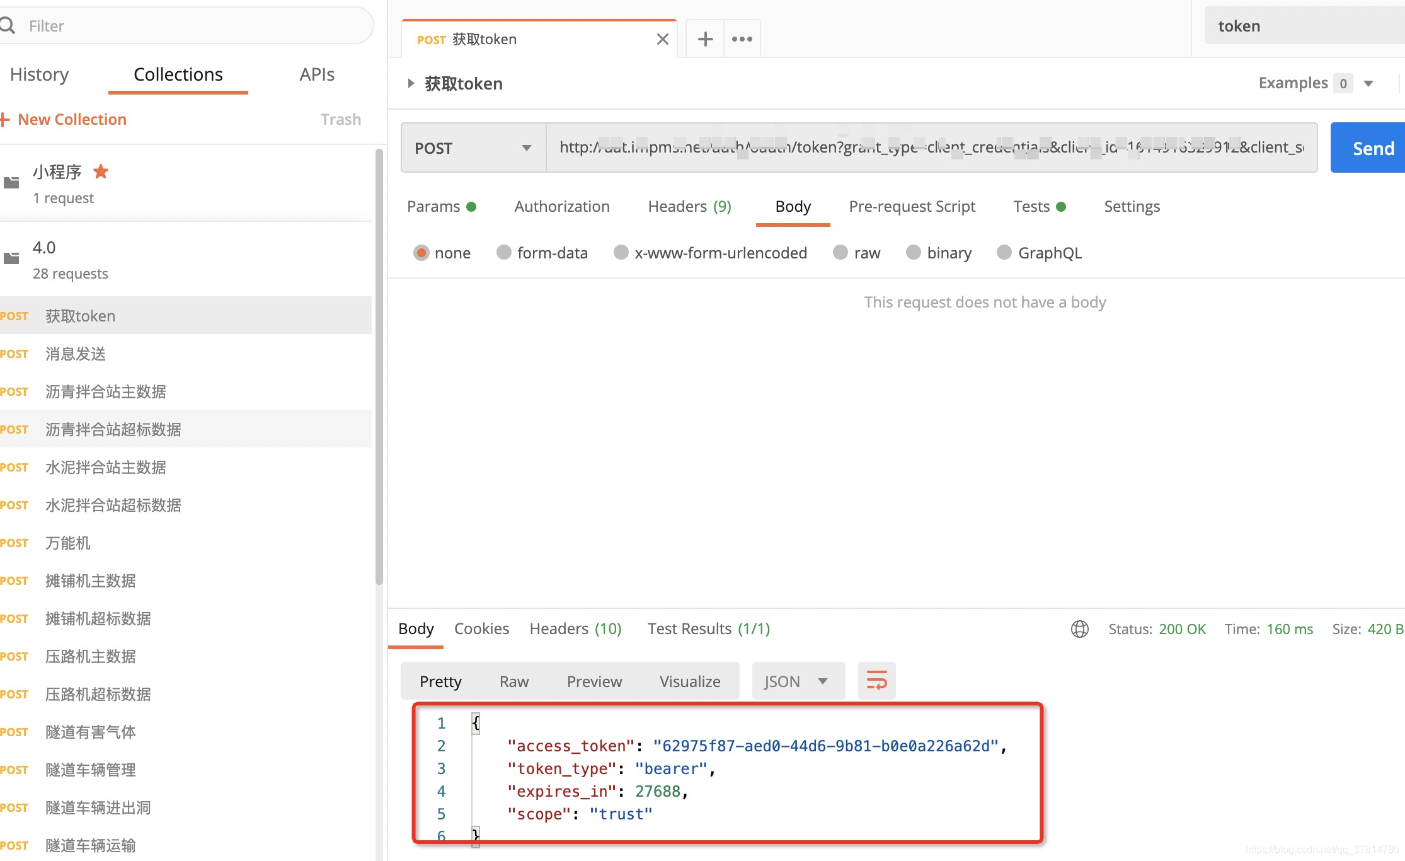Image resolution: width=1405 pixels, height=861 pixels.
Task: Open the request Body tab
Action: click(x=793, y=207)
